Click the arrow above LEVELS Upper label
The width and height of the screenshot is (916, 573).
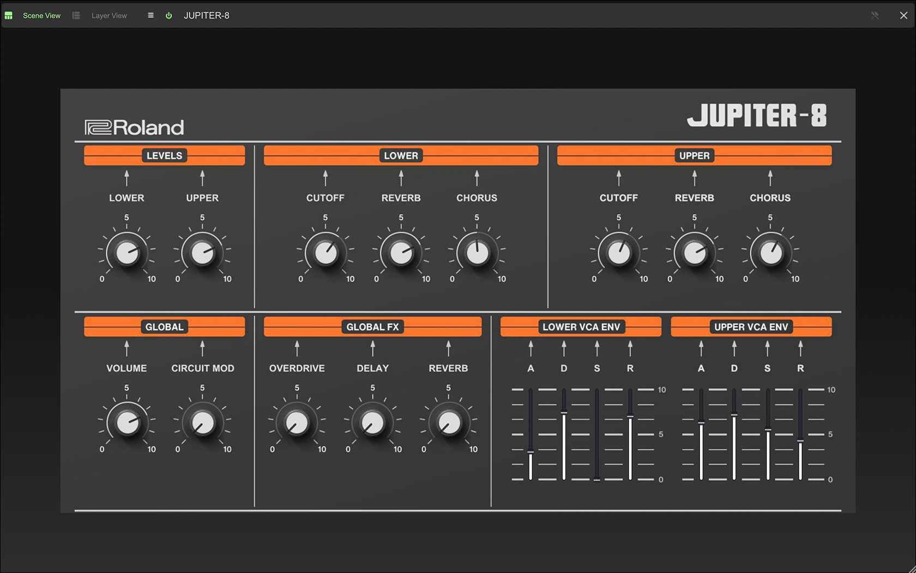pos(202,178)
